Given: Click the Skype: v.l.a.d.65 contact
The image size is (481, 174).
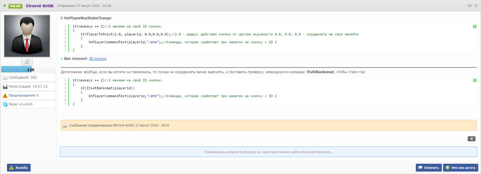Looking at the screenshot, I should click(20, 104).
